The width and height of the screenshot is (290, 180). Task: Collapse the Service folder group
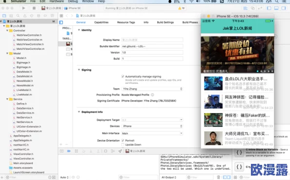7,99
